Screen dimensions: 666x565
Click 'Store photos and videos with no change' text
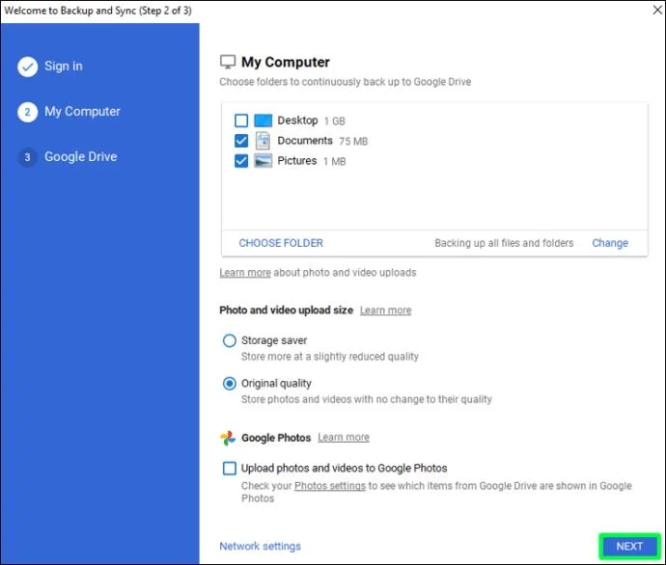click(367, 399)
